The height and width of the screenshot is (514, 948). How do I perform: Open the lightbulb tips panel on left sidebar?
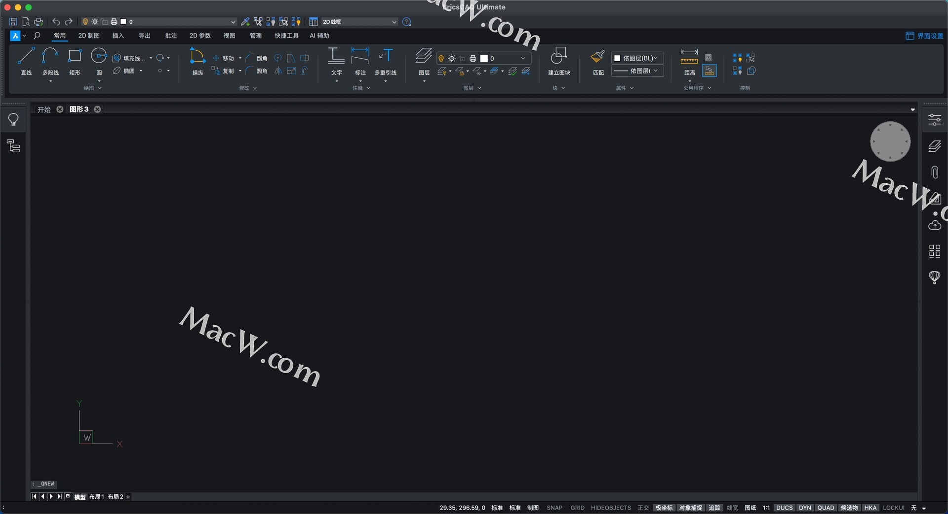pos(13,120)
